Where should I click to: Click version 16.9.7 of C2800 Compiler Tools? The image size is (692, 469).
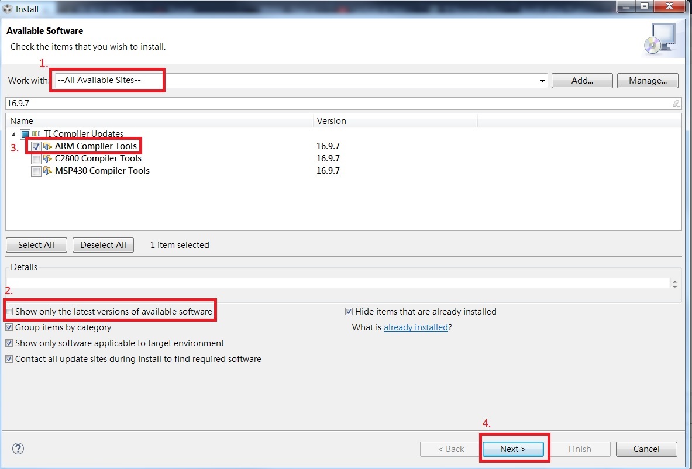[x=328, y=158]
